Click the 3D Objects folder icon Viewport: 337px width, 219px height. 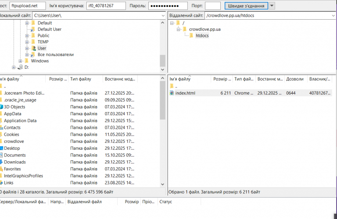(x=1, y=107)
